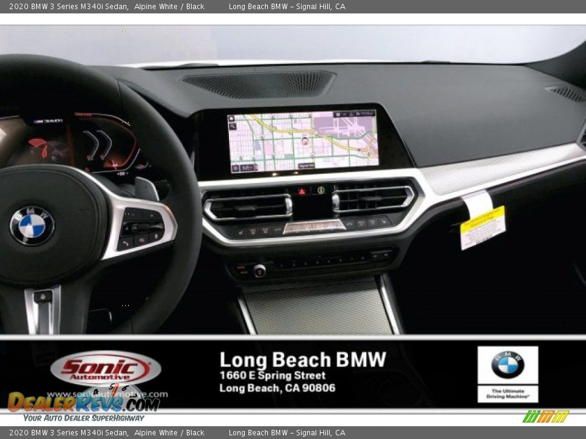The width and height of the screenshot is (586, 439).
Task: Click the BMW Ultimate Driving Machine logo
Action: [x=507, y=374]
